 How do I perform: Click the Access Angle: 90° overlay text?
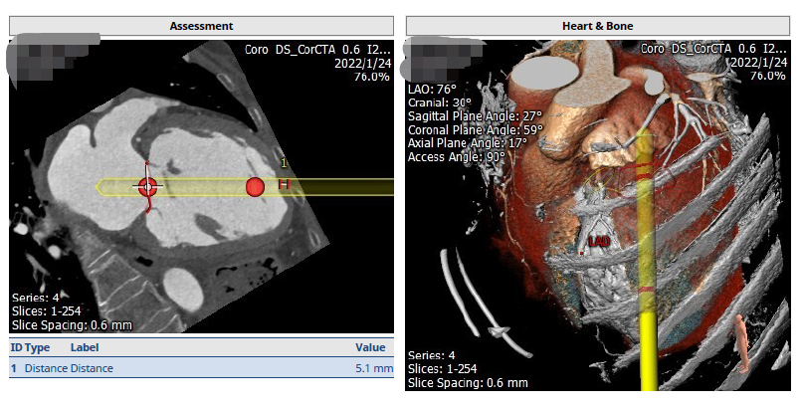pos(457,155)
